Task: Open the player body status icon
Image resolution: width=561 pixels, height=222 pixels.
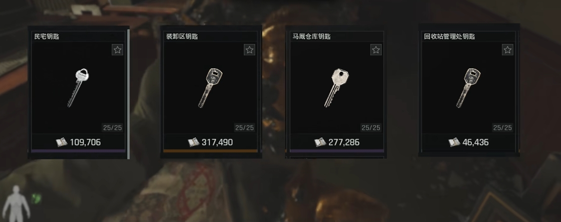Action: pos(17,204)
